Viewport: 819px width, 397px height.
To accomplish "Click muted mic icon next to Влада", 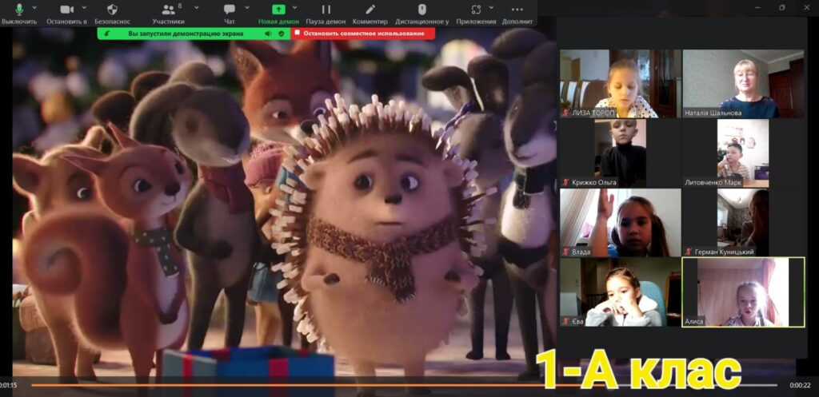I will (566, 252).
